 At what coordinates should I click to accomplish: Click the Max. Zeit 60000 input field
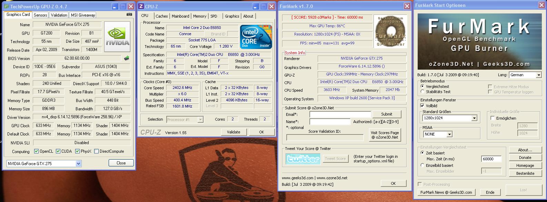(x=491, y=159)
